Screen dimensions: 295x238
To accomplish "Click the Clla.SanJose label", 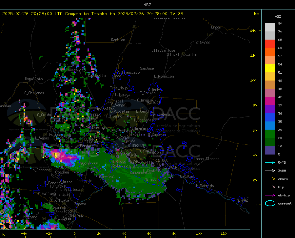I will click(x=163, y=50).
